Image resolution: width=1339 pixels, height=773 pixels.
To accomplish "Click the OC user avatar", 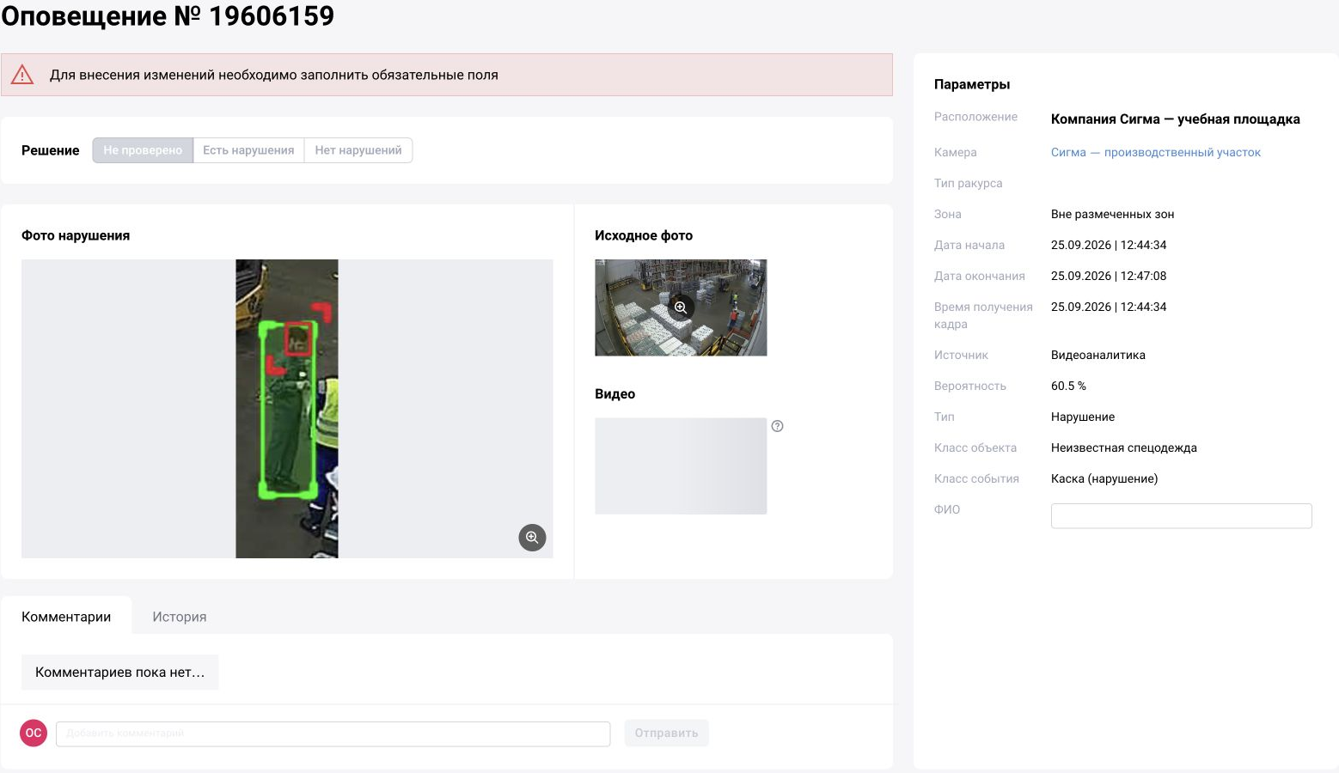I will pyautogui.click(x=34, y=733).
